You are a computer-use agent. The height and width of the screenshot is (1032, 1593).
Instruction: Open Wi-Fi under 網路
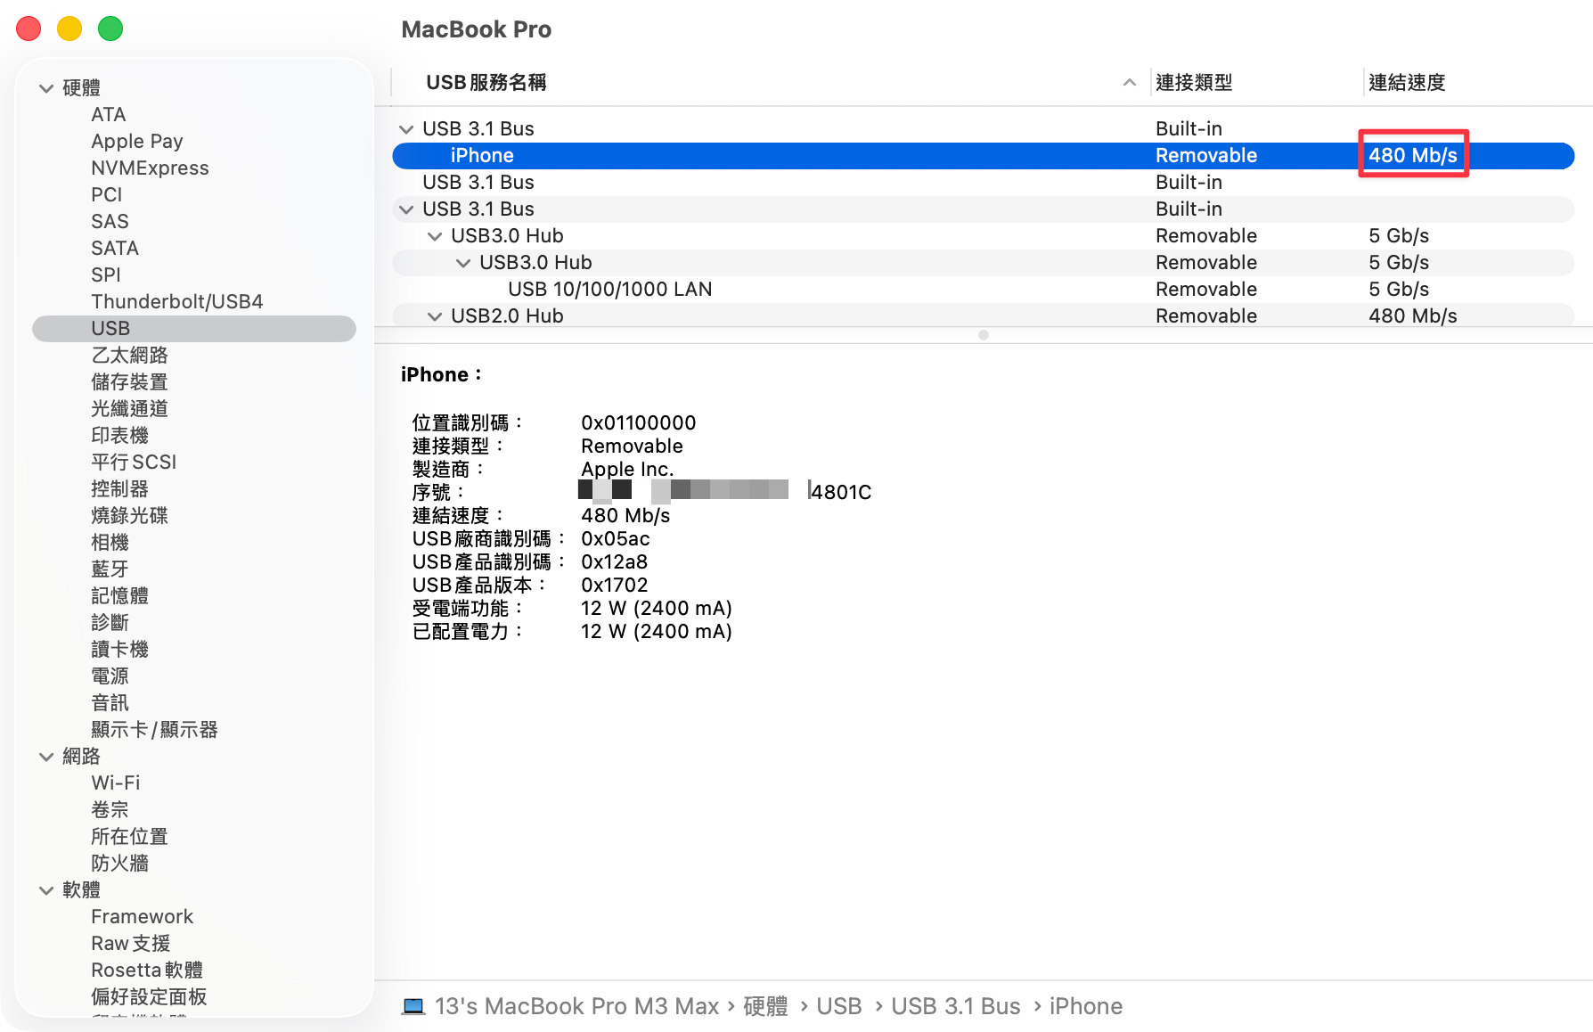[116, 783]
